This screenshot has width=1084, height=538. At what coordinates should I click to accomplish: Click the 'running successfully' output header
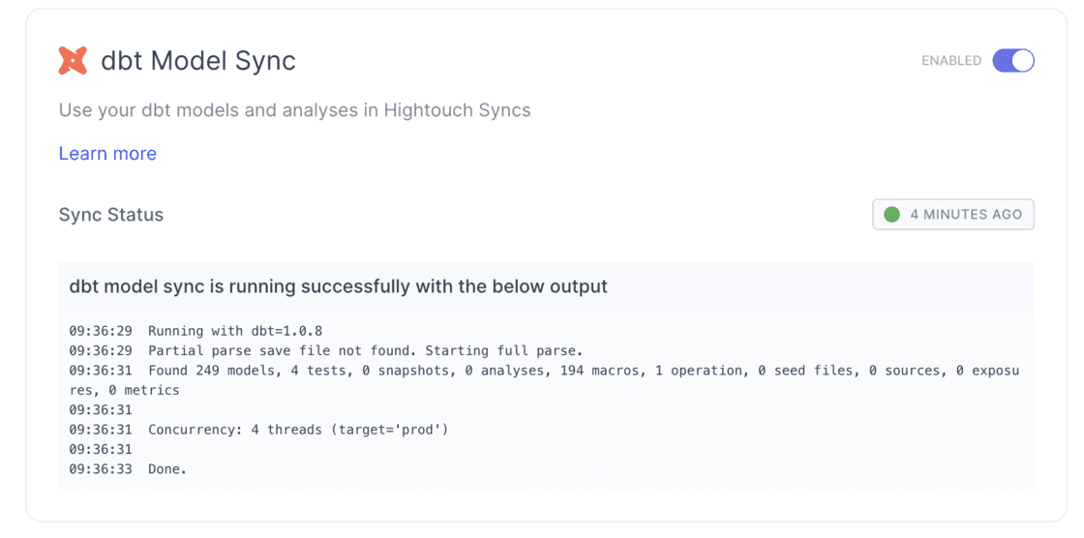pyautogui.click(x=338, y=286)
